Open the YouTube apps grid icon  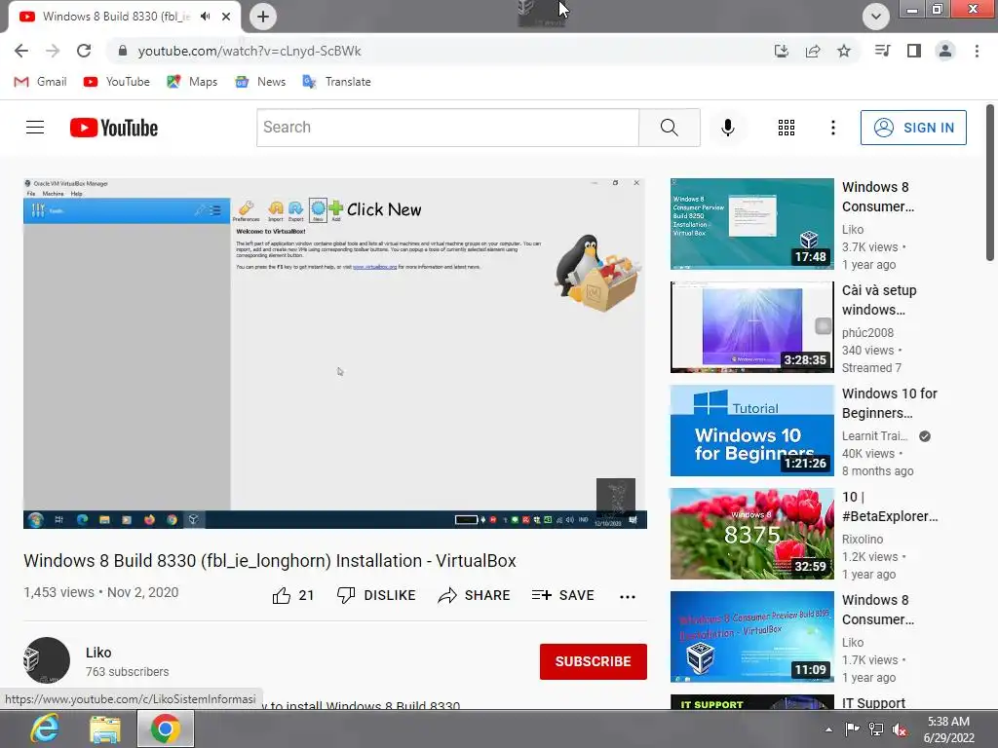click(x=787, y=128)
